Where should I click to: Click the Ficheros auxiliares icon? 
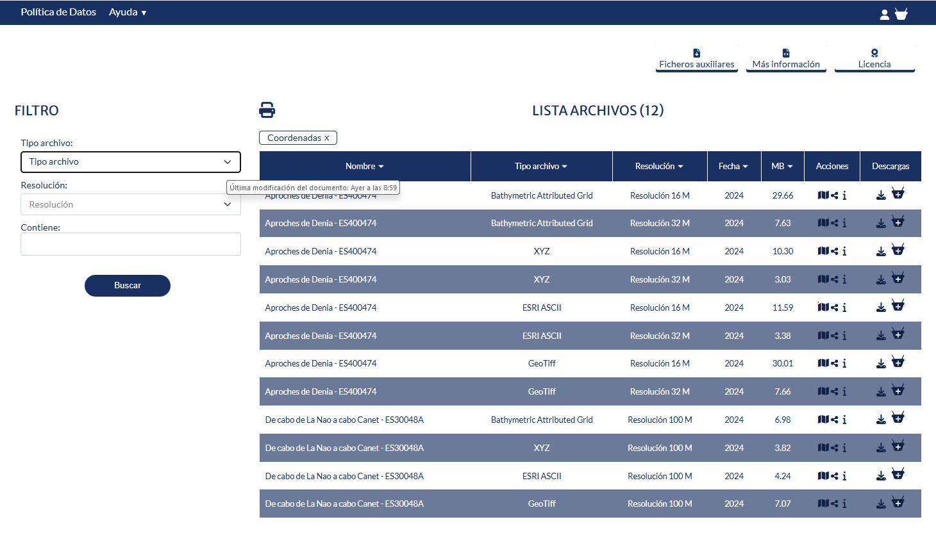pos(696,53)
